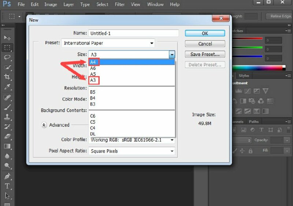
Task: Choose the Eraser tool
Action: pyautogui.click(x=7, y=136)
